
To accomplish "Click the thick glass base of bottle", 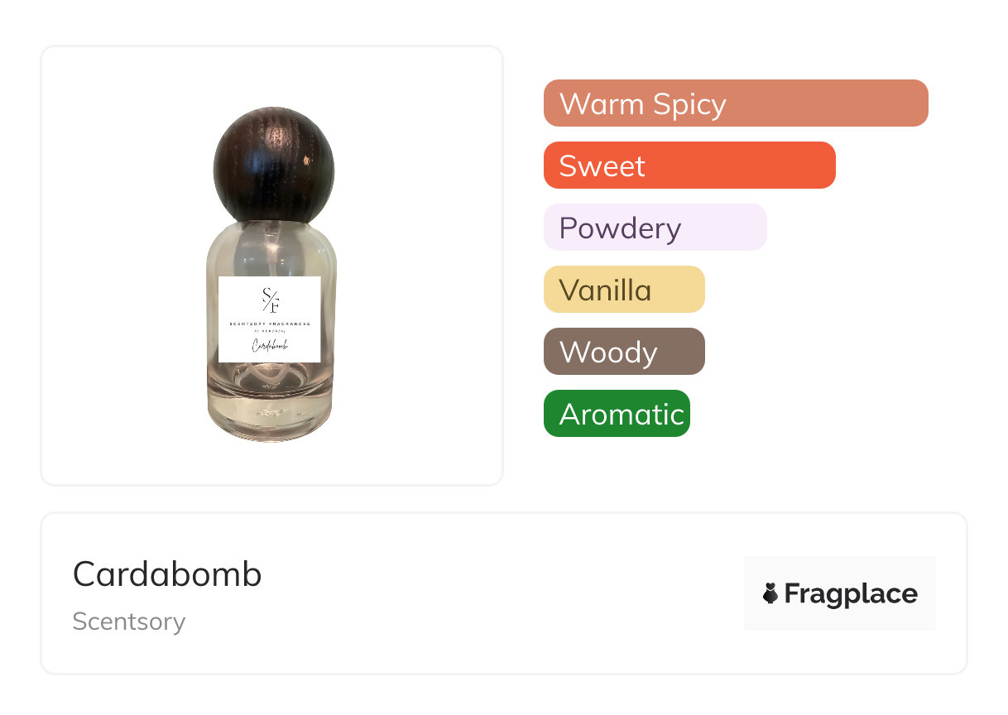I will coord(269,418).
